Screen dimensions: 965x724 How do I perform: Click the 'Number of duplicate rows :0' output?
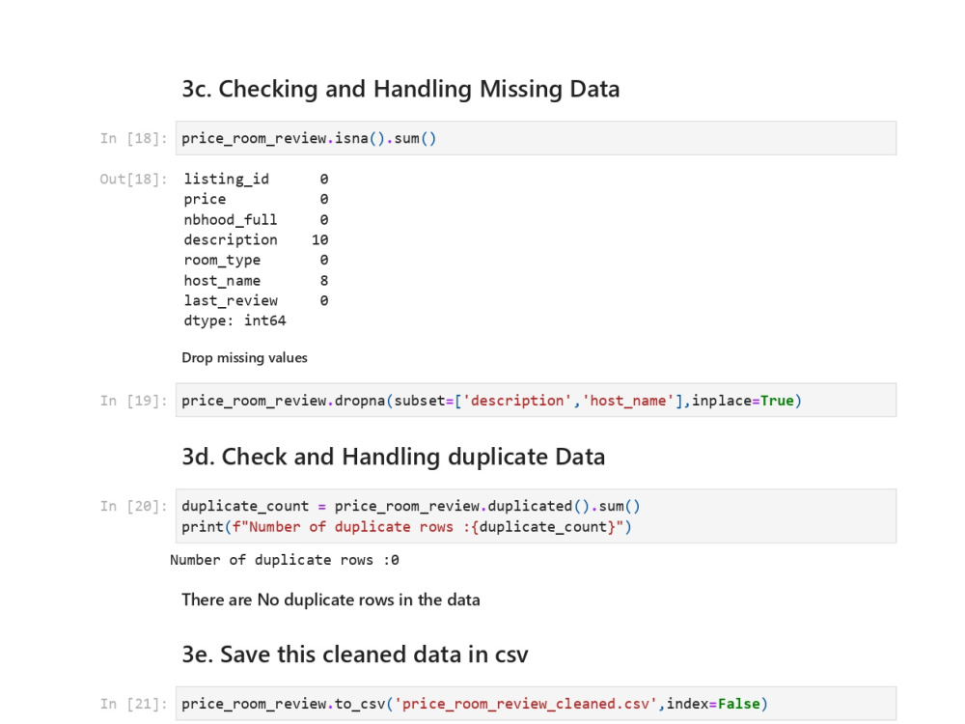point(285,560)
